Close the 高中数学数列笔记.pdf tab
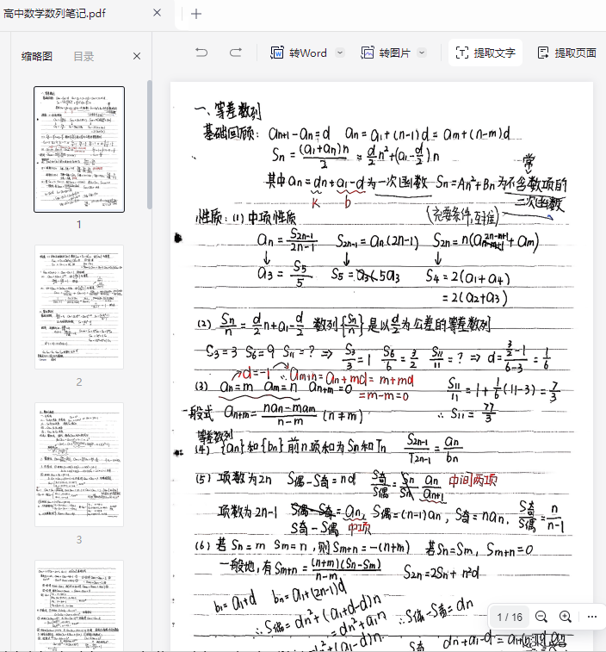 pyautogui.click(x=157, y=13)
